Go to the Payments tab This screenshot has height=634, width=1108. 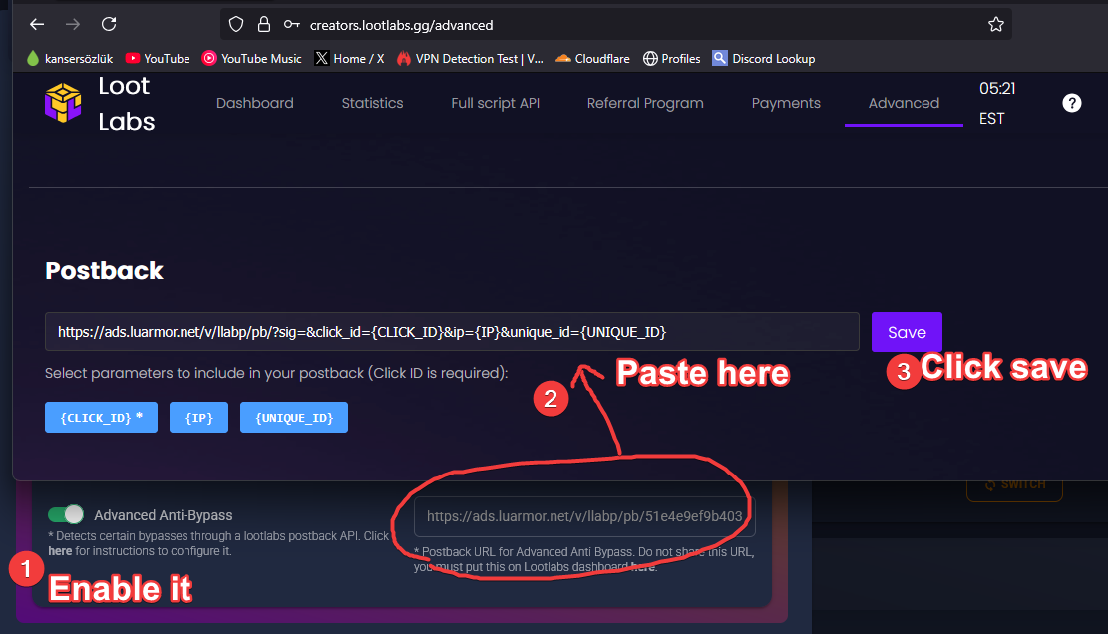pos(786,103)
